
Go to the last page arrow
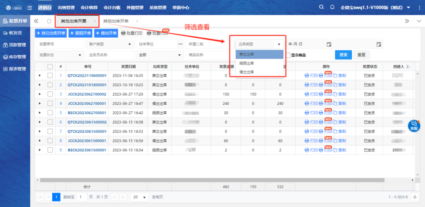[x=122, y=197]
